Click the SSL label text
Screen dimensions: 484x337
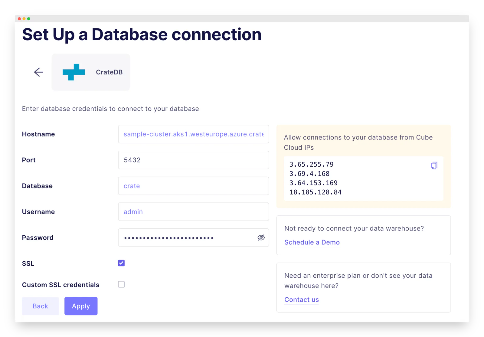(x=28, y=263)
